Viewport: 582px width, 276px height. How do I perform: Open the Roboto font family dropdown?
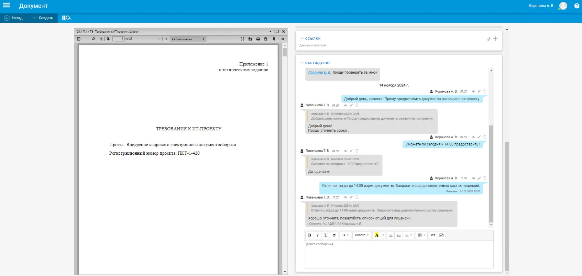(362, 235)
